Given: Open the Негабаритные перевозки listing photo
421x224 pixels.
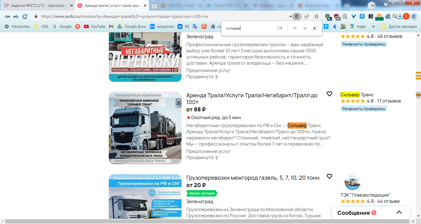Looking at the screenshot, I should pos(145,57).
